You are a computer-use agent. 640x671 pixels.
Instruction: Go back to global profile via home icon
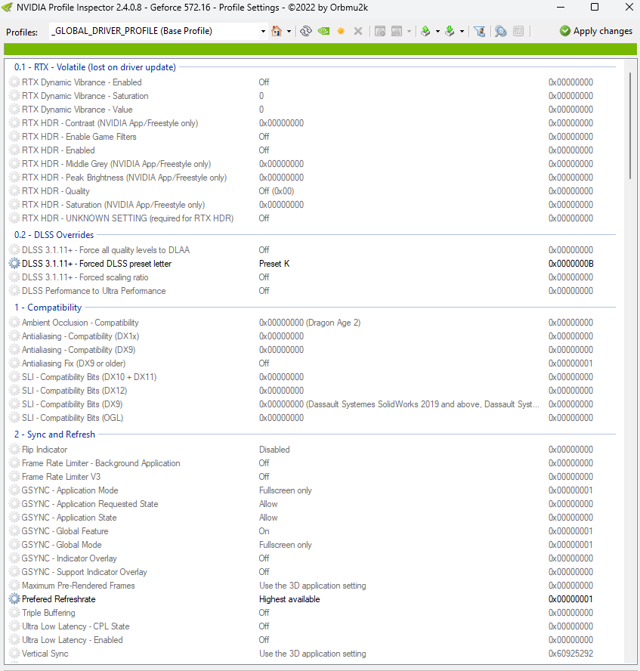pos(277,31)
